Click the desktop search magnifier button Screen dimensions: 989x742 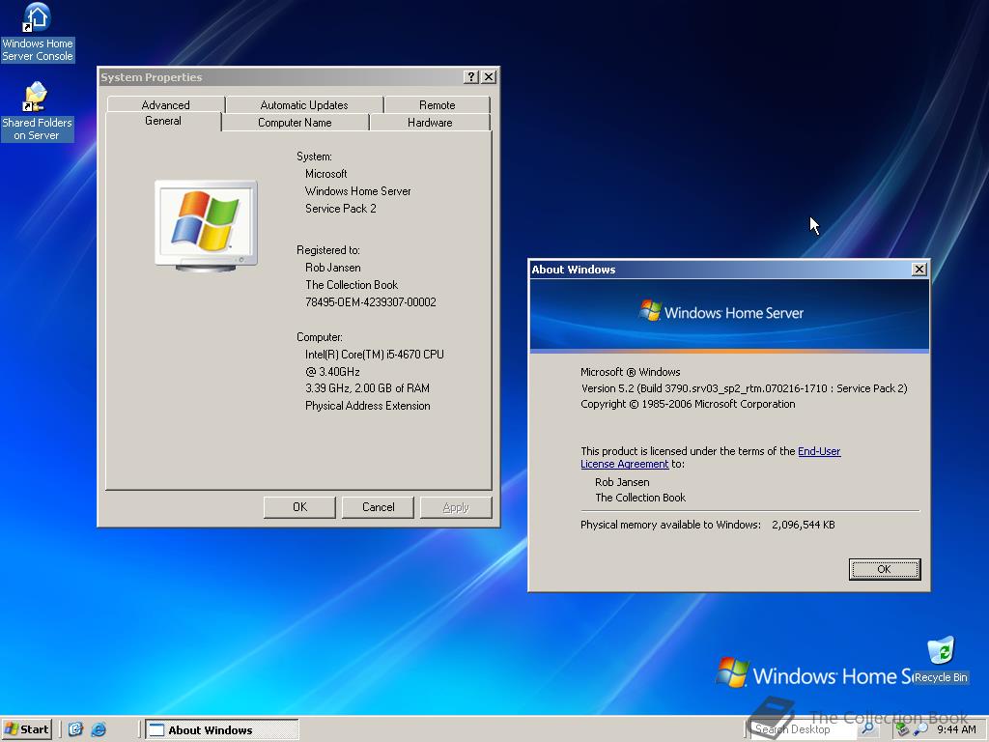[x=868, y=728]
